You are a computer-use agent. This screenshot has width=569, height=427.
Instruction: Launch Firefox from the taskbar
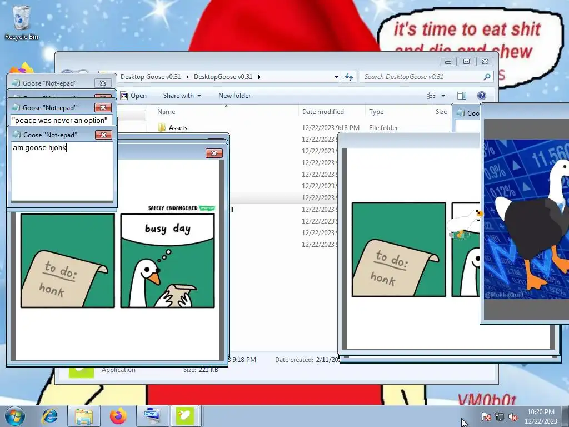[x=118, y=416]
